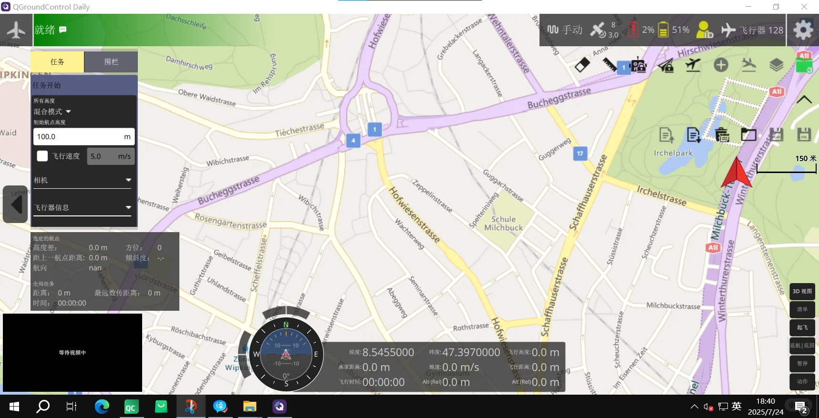Open Windows taskbar search
The height and width of the screenshot is (418, 819).
(x=43, y=407)
